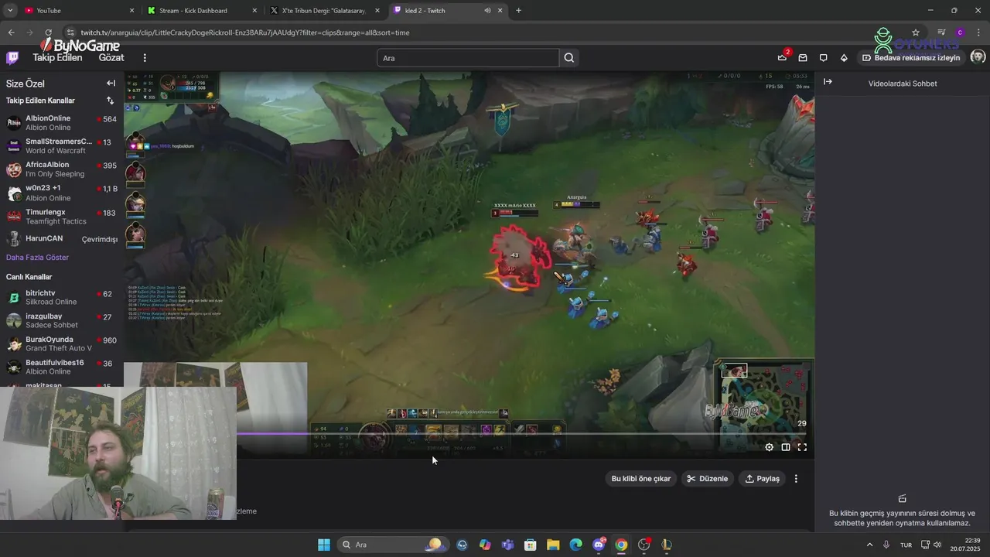This screenshot has width=990, height=557.
Task: Open the chat bubble activity icon
Action: (823, 58)
